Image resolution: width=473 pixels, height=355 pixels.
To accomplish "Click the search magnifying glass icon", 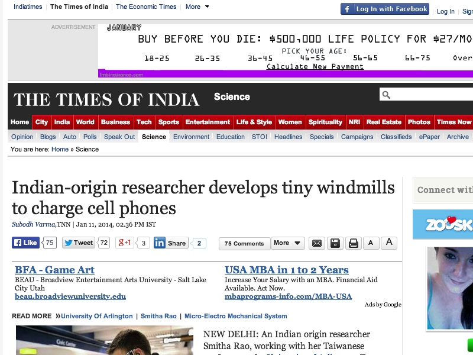I will [x=386, y=95].
